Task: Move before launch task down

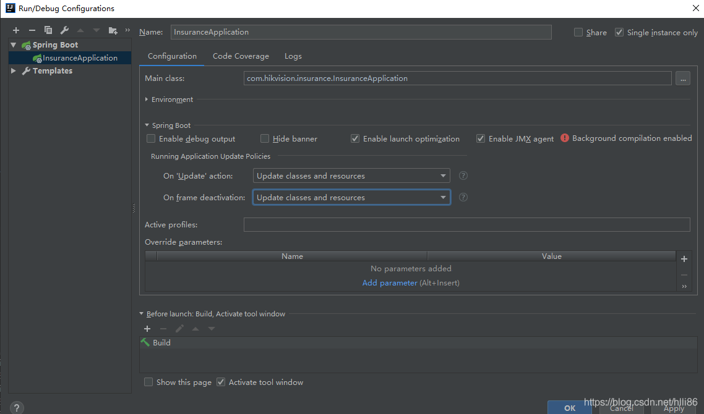Action: 212,329
